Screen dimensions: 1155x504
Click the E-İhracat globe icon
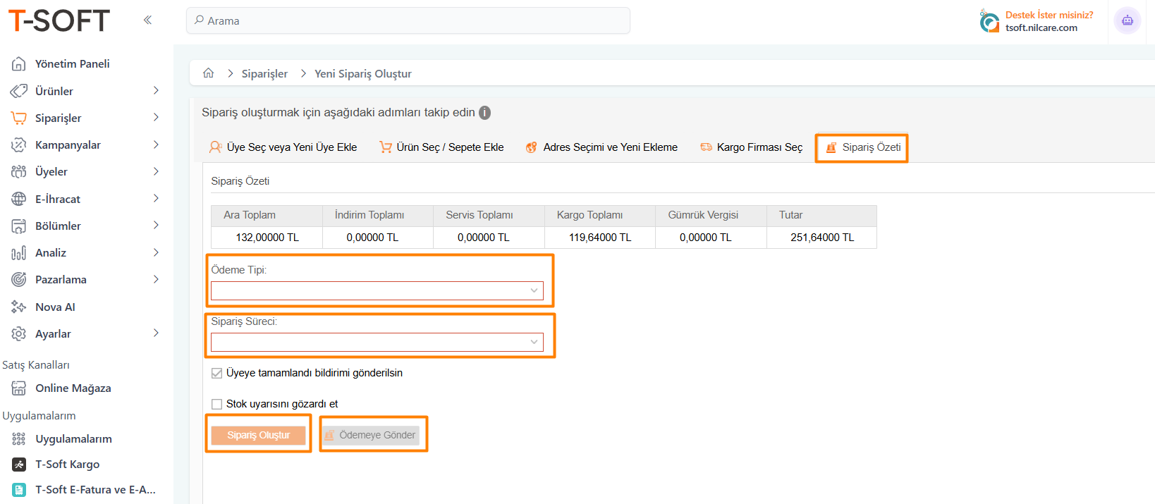(x=19, y=199)
